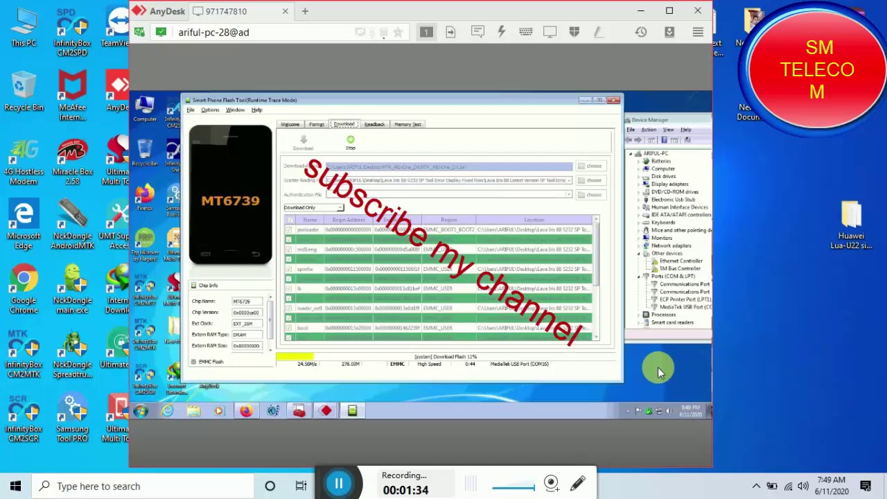Screen dimensions: 887x499
Task: Click the recorder webcam icon
Action: point(552,483)
